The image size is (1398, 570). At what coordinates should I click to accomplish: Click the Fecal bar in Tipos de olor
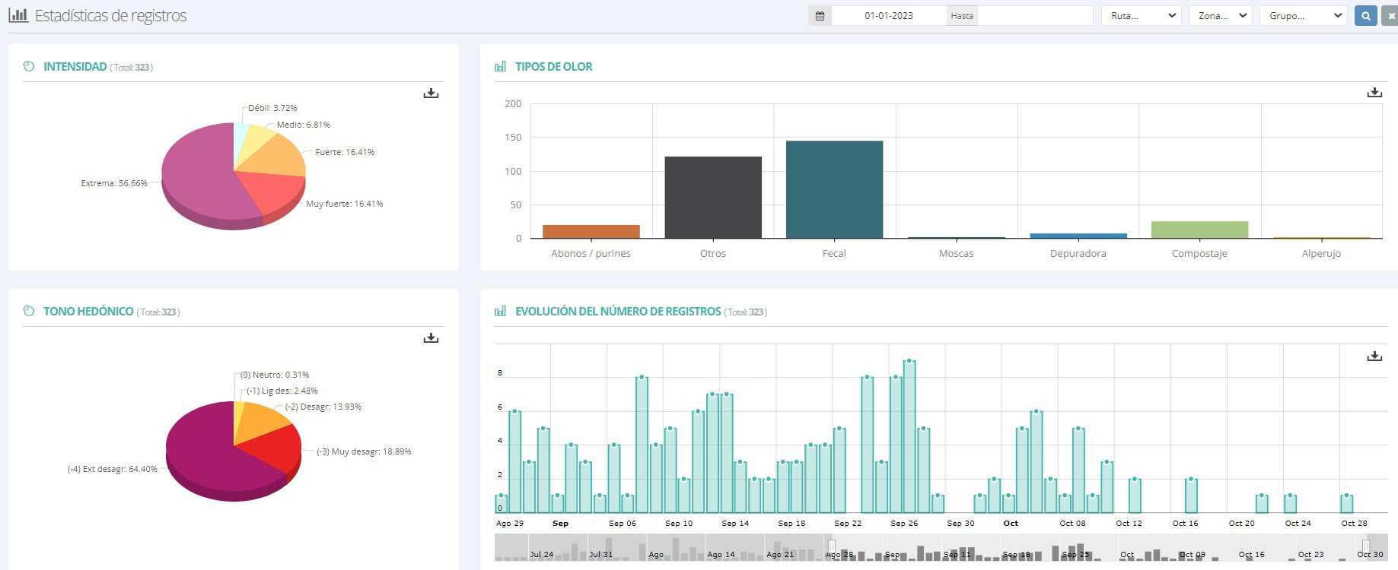coord(834,189)
